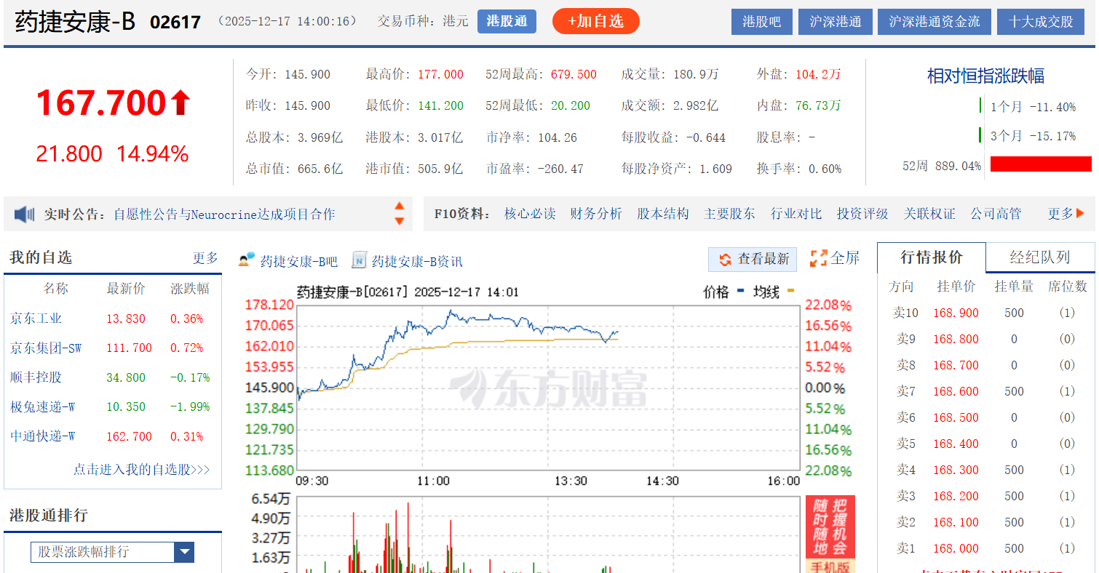This screenshot has width=1099, height=573.
Task: Click the orange arrow next to 更多 in F10资料
Action: pos(1080,214)
